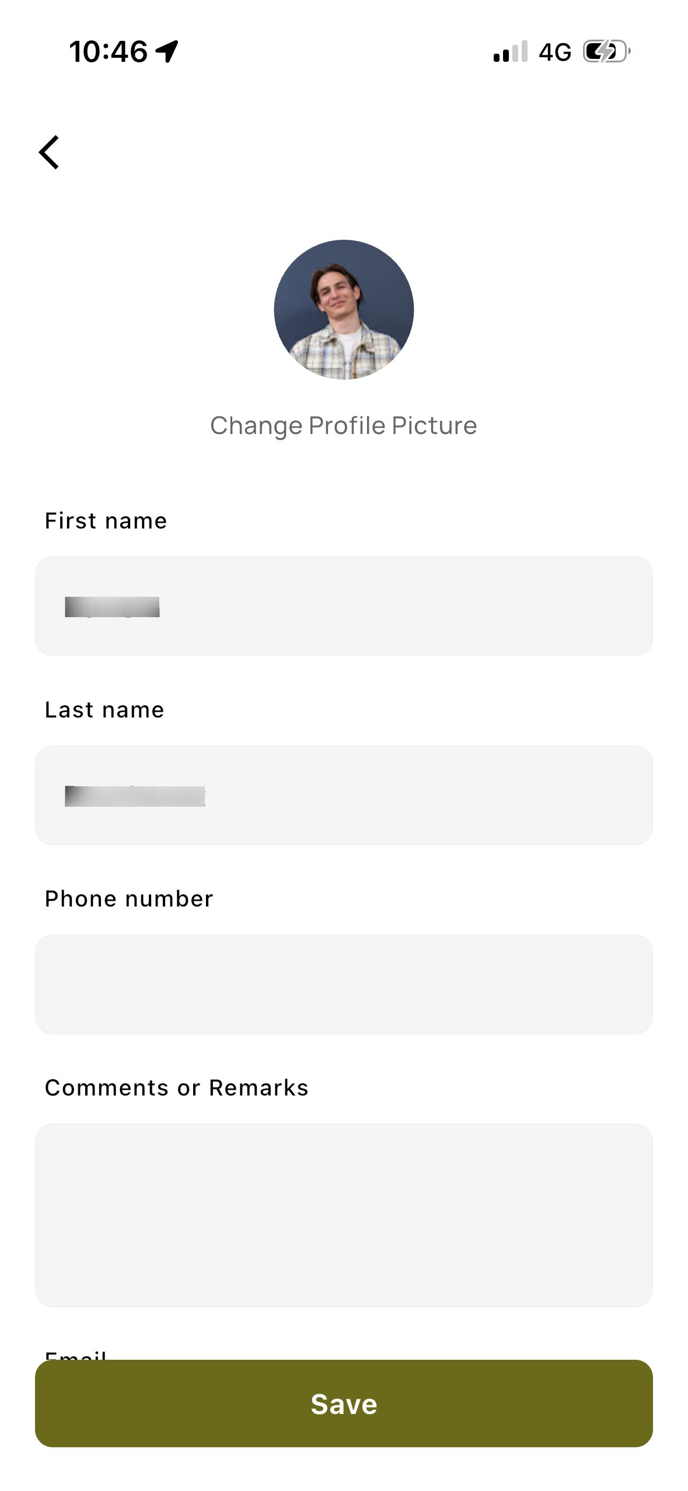Open the circular profile picture

(x=344, y=311)
